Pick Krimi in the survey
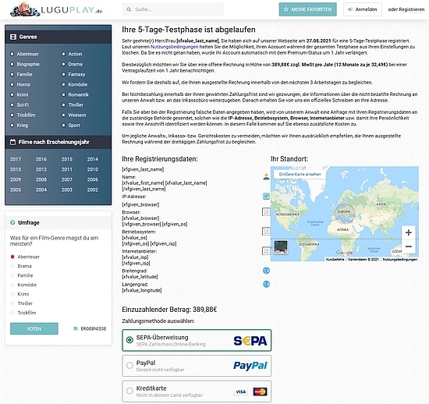429x404 pixels. click(x=12, y=294)
